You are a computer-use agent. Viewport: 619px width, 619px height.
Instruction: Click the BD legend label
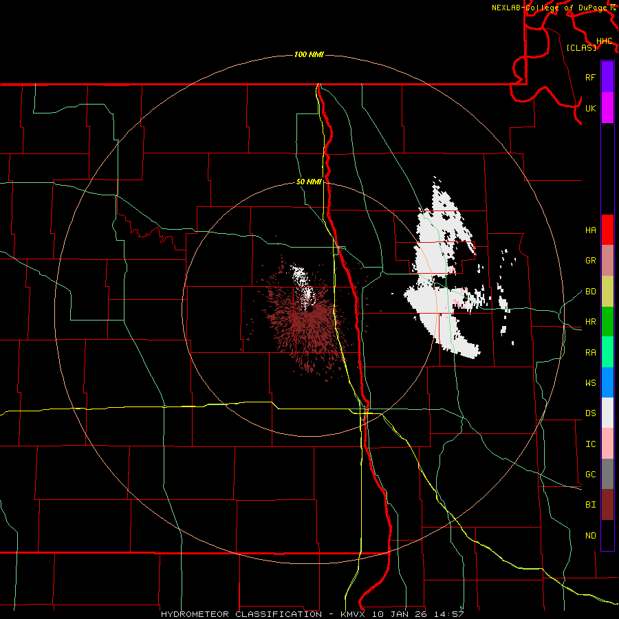point(590,292)
